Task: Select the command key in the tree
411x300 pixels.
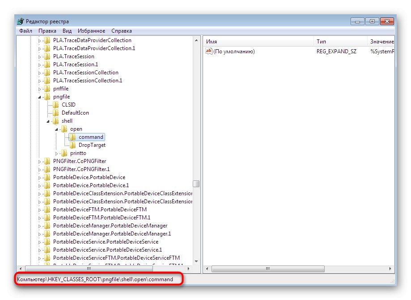Action: pyautogui.click(x=91, y=137)
